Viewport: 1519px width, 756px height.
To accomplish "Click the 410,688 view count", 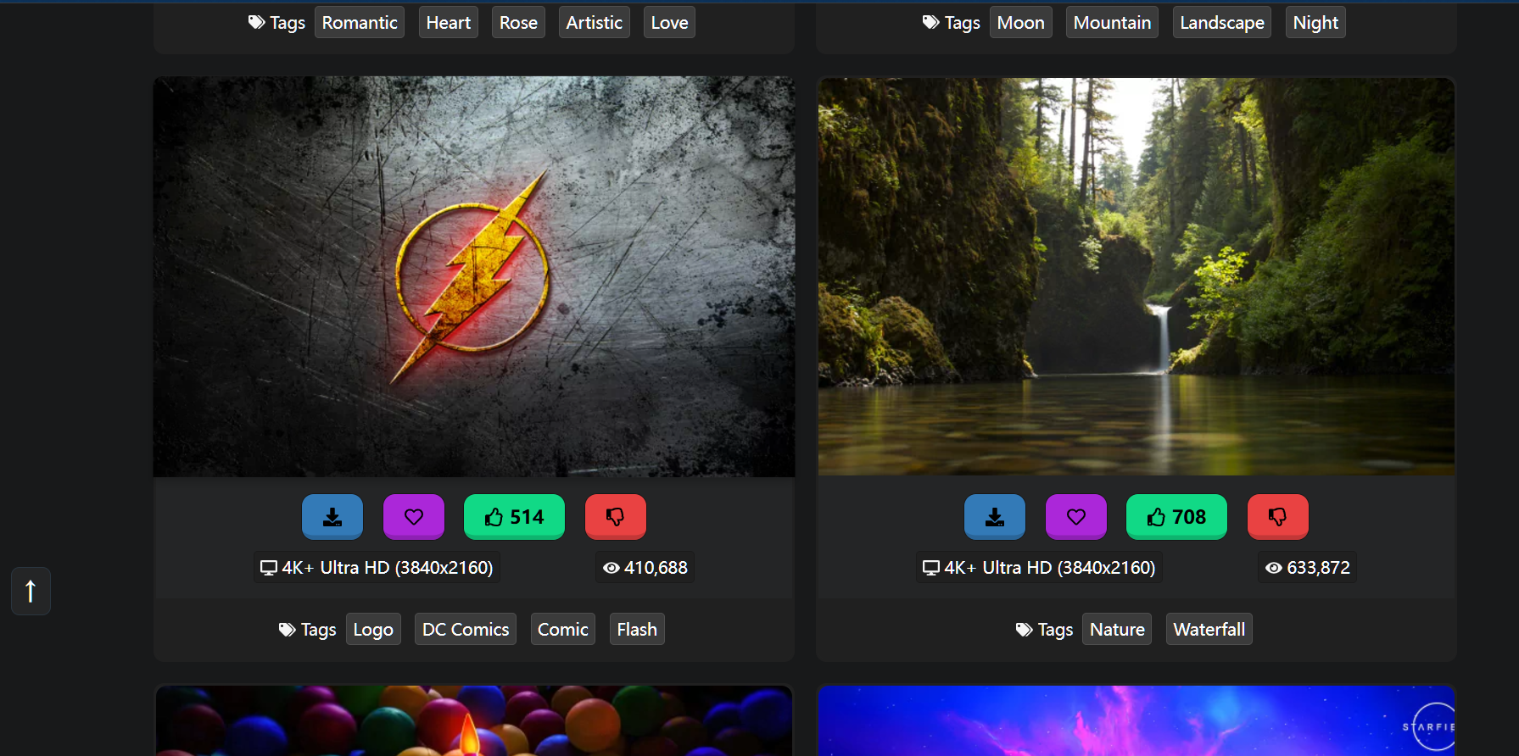I will [645, 567].
